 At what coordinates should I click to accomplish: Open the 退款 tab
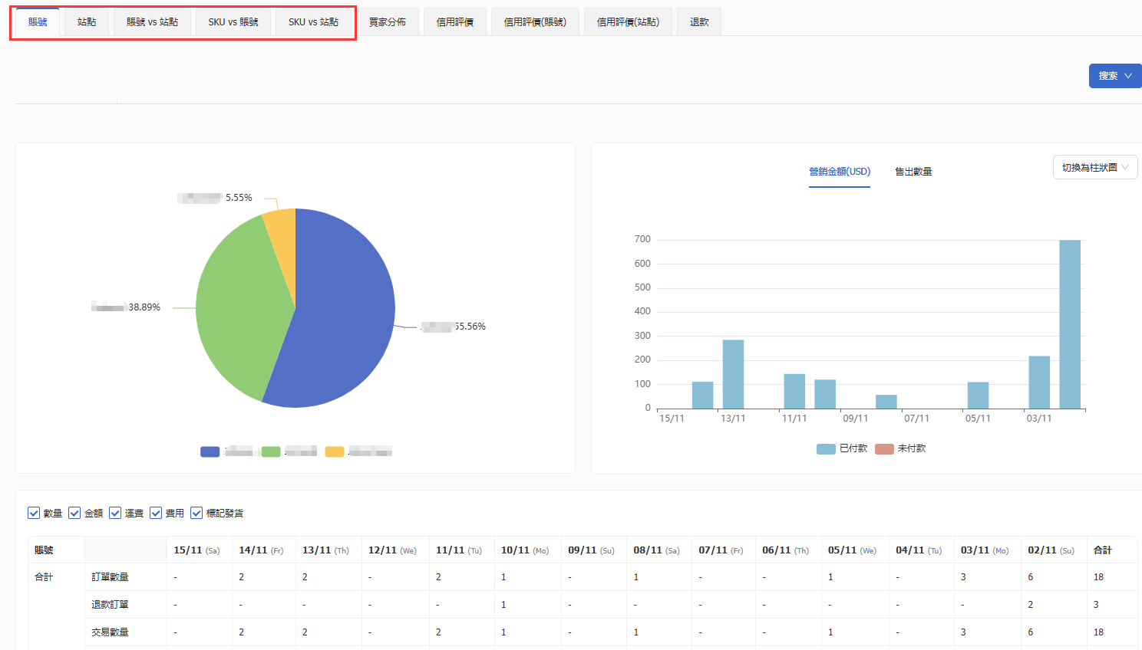coord(699,22)
